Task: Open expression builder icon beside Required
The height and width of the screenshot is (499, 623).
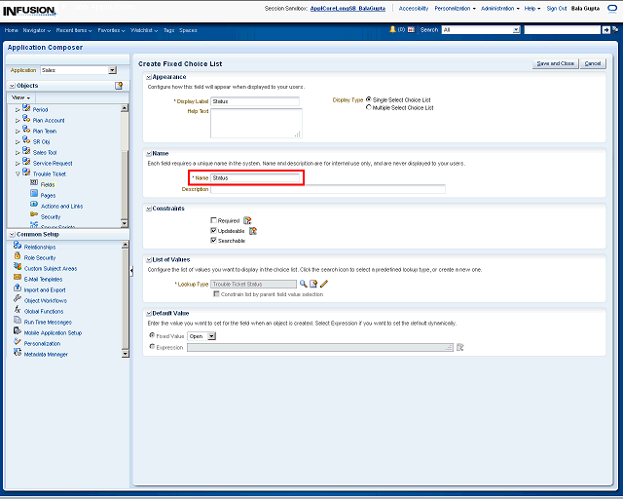Action: (x=247, y=220)
